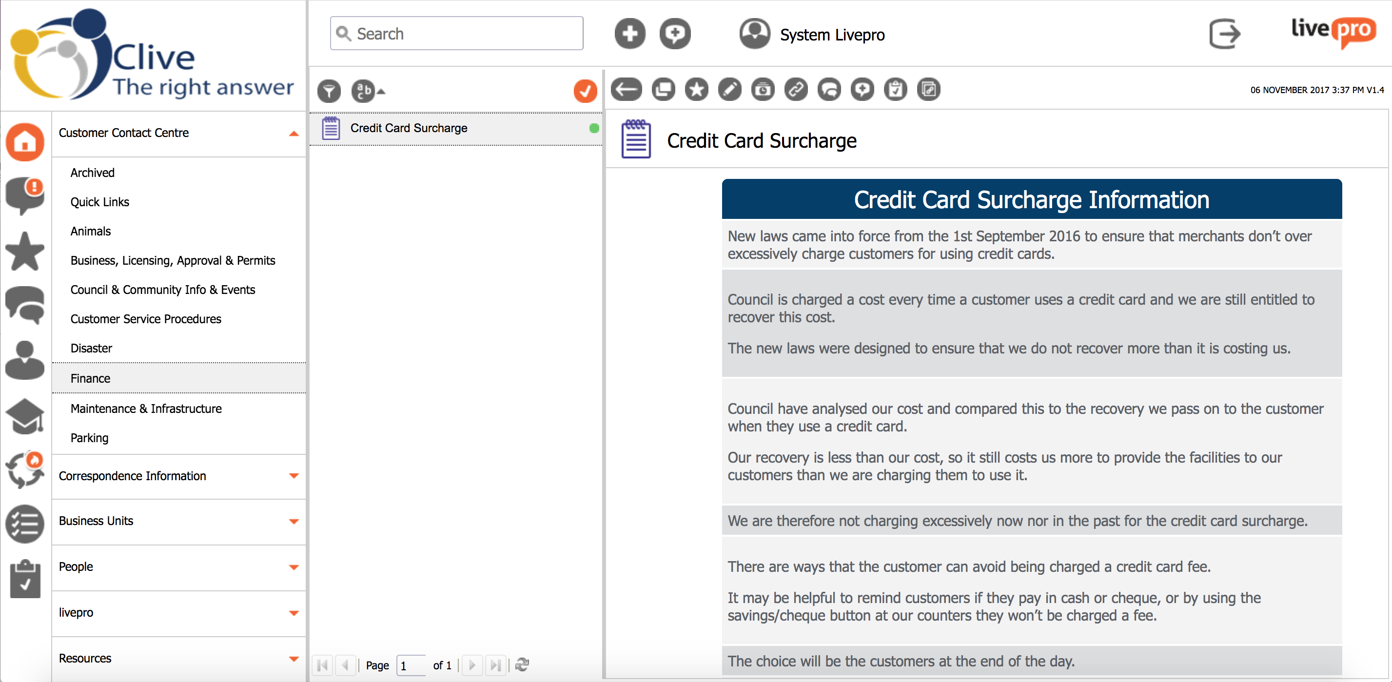This screenshot has width=1392, height=682.
Task: Toggle the orange checkmark button
Action: coord(585,91)
